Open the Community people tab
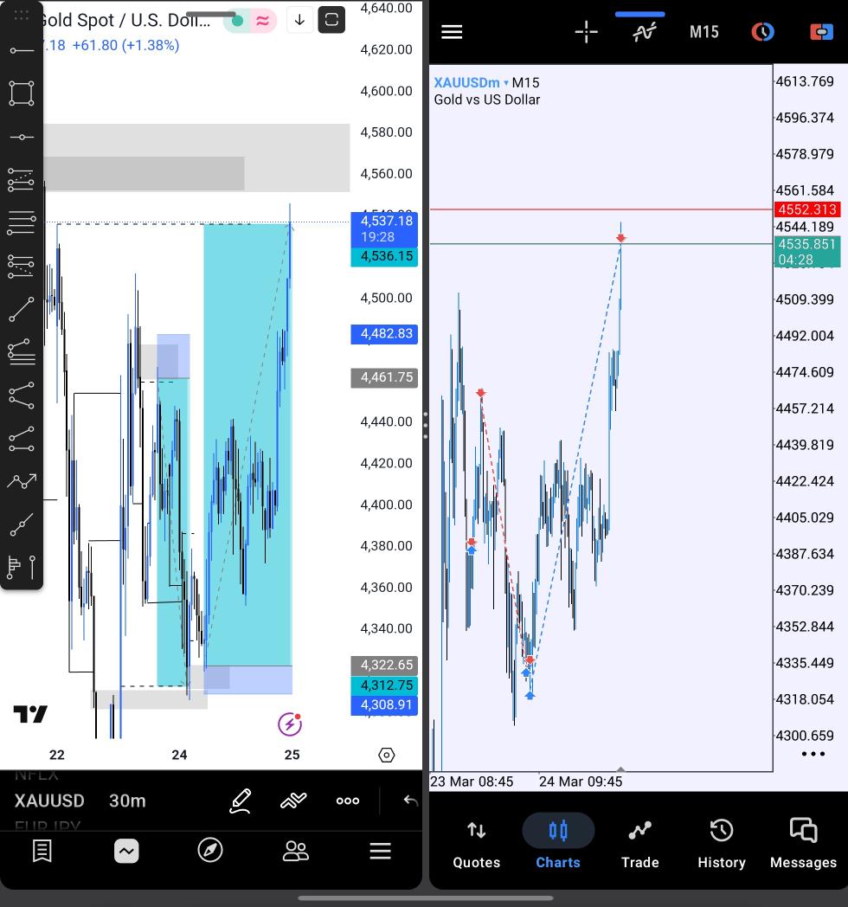 pos(296,851)
